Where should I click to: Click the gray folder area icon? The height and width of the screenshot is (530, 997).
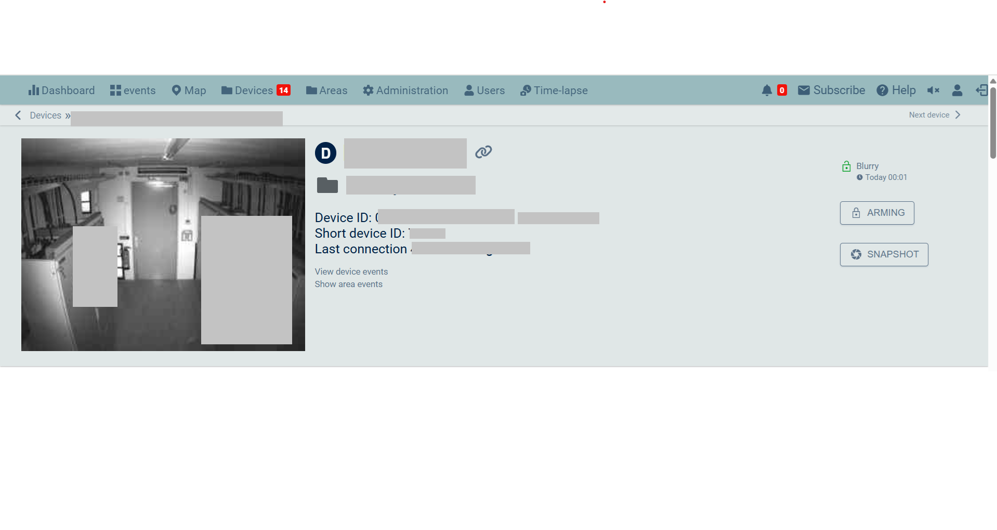[327, 185]
